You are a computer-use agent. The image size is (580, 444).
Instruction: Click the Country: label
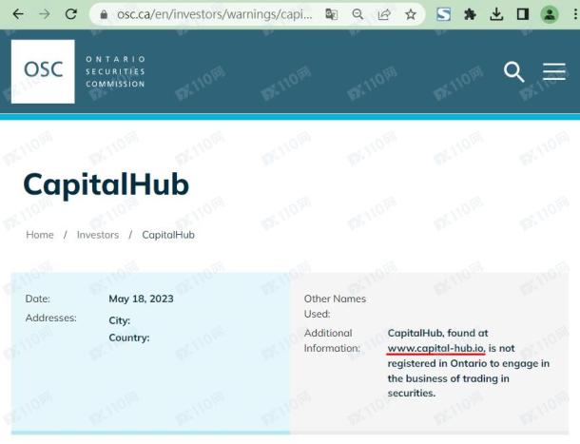[129, 338]
